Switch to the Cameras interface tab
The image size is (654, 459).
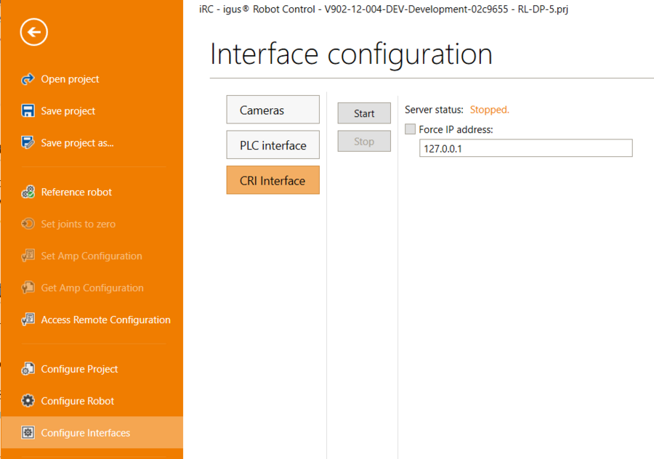pyautogui.click(x=272, y=110)
